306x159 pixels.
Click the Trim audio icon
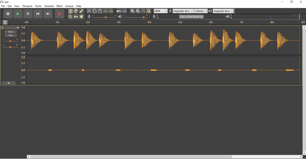106,11
